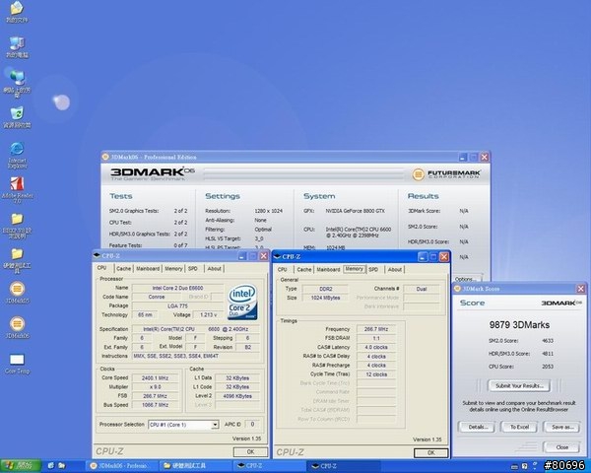591x473 pixels.
Task: Click the Code Name value Conroe
Action: point(156,297)
